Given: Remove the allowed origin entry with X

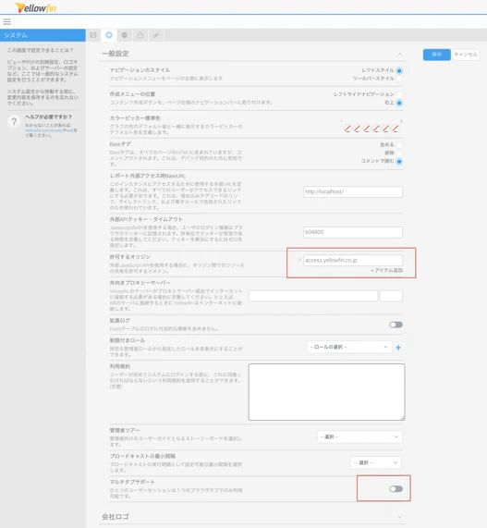Looking at the screenshot, I should click(299, 260).
